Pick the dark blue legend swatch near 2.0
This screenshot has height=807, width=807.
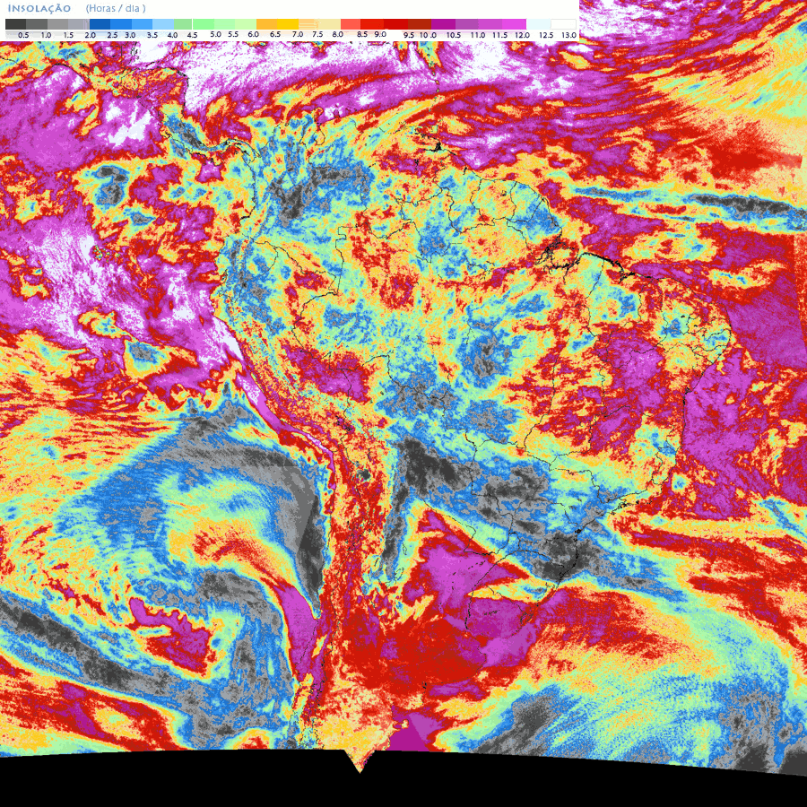coord(99,24)
